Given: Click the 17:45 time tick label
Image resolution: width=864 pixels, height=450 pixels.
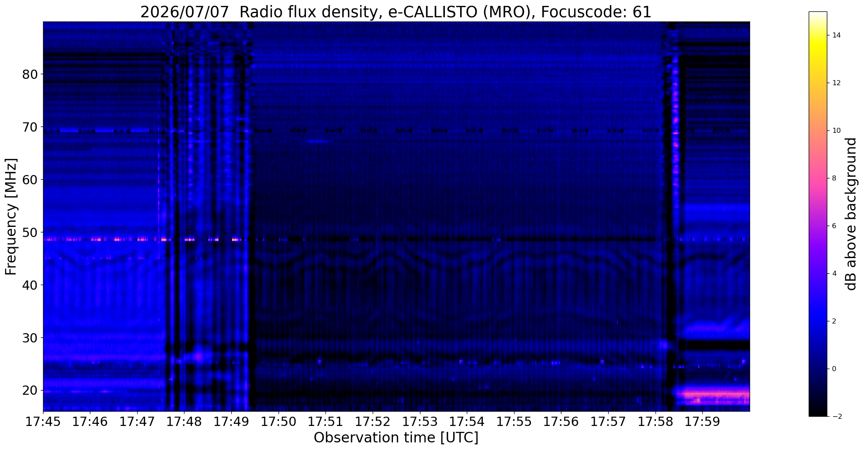Looking at the screenshot, I should [43, 422].
